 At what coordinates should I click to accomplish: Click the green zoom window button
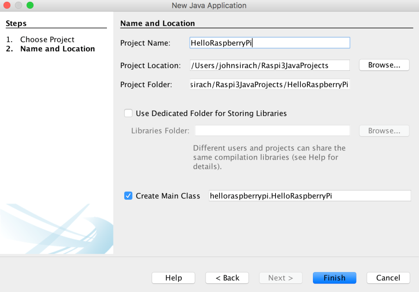(x=30, y=5)
